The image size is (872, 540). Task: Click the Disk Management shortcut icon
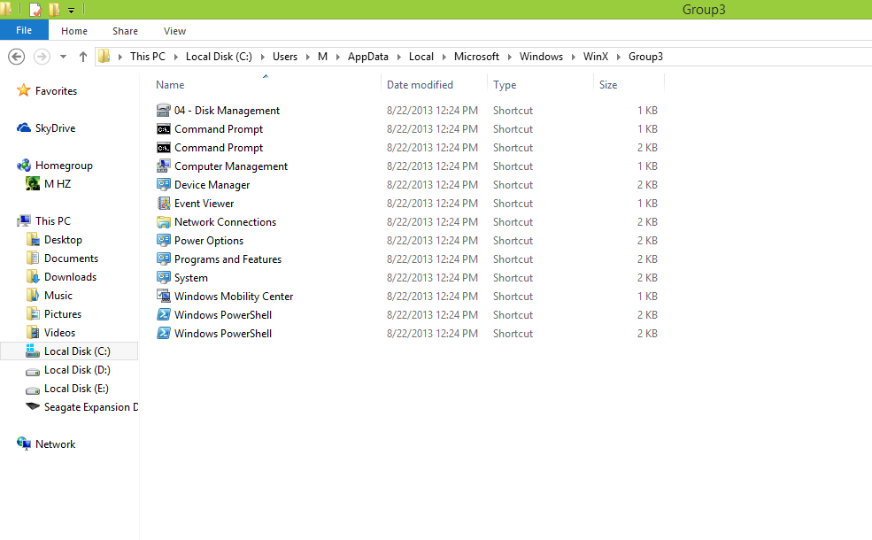[x=164, y=110]
